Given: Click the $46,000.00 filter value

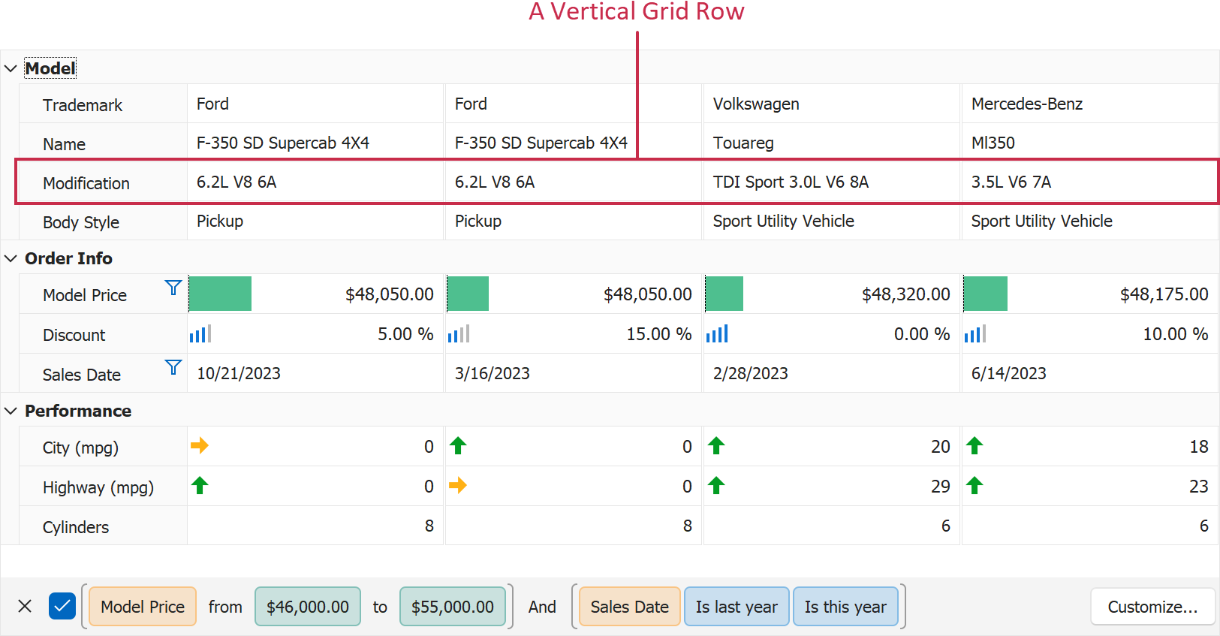Looking at the screenshot, I should (308, 607).
